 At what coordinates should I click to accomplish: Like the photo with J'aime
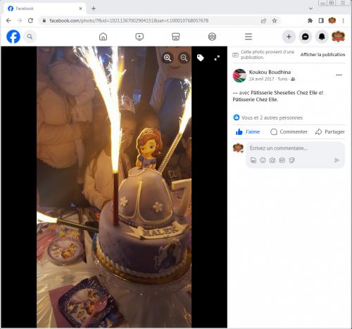pos(248,131)
